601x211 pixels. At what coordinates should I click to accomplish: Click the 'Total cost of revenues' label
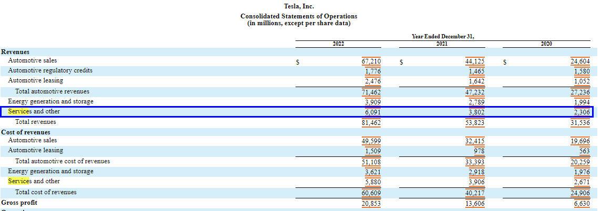pyautogui.click(x=46, y=192)
